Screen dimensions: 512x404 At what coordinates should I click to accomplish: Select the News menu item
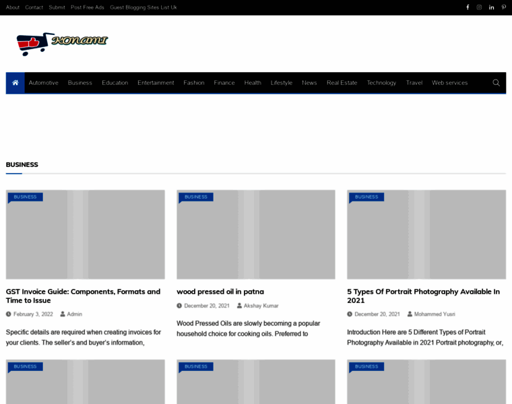[x=309, y=83]
